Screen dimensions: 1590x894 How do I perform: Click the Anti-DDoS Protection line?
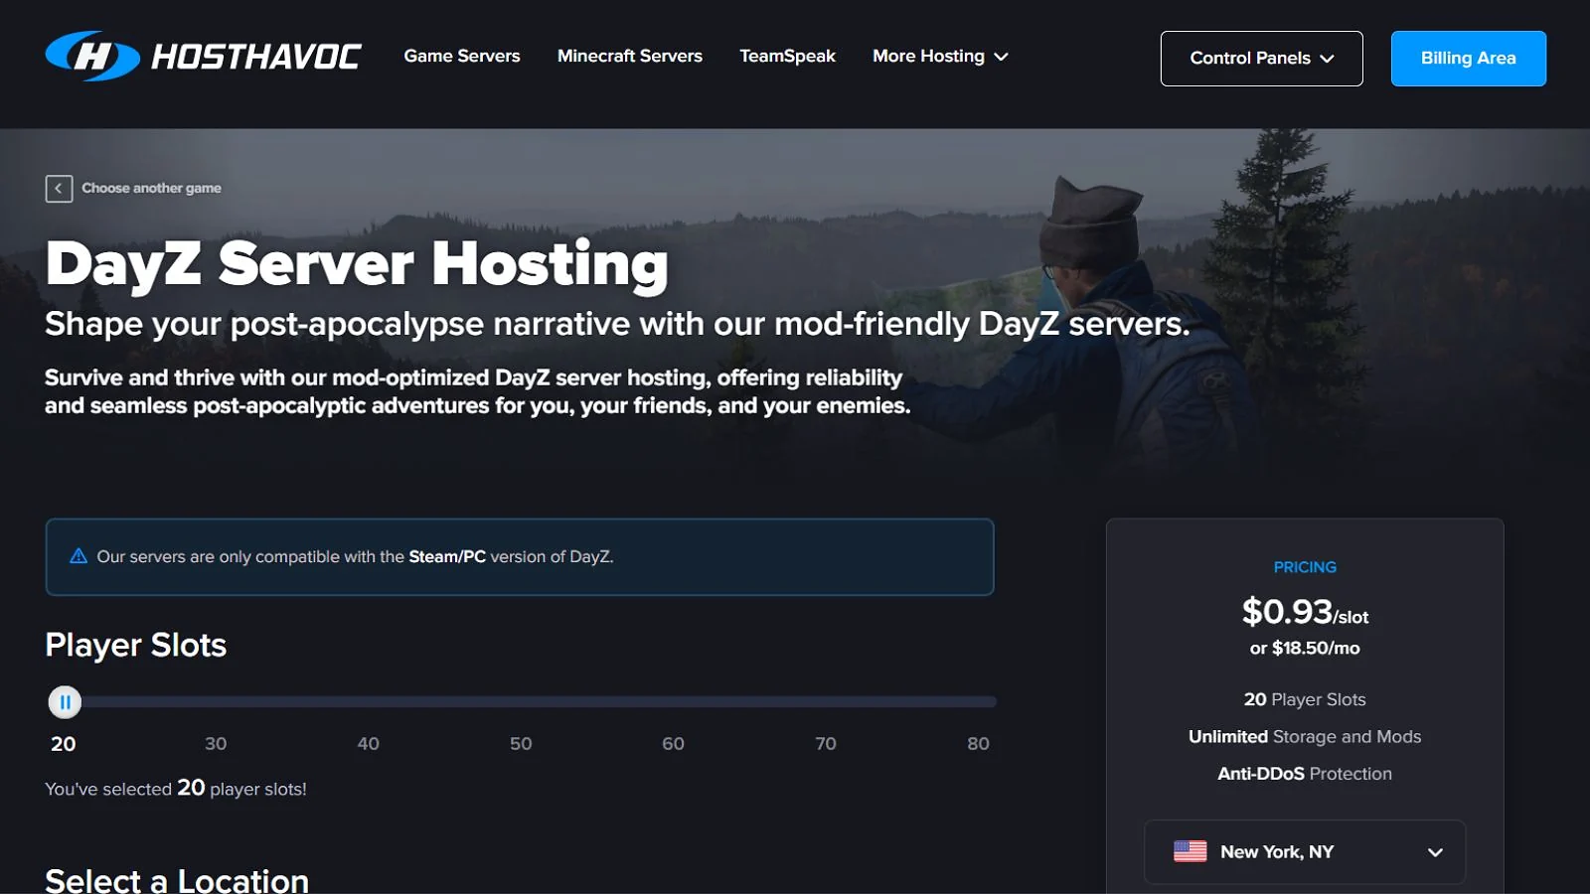tap(1305, 773)
